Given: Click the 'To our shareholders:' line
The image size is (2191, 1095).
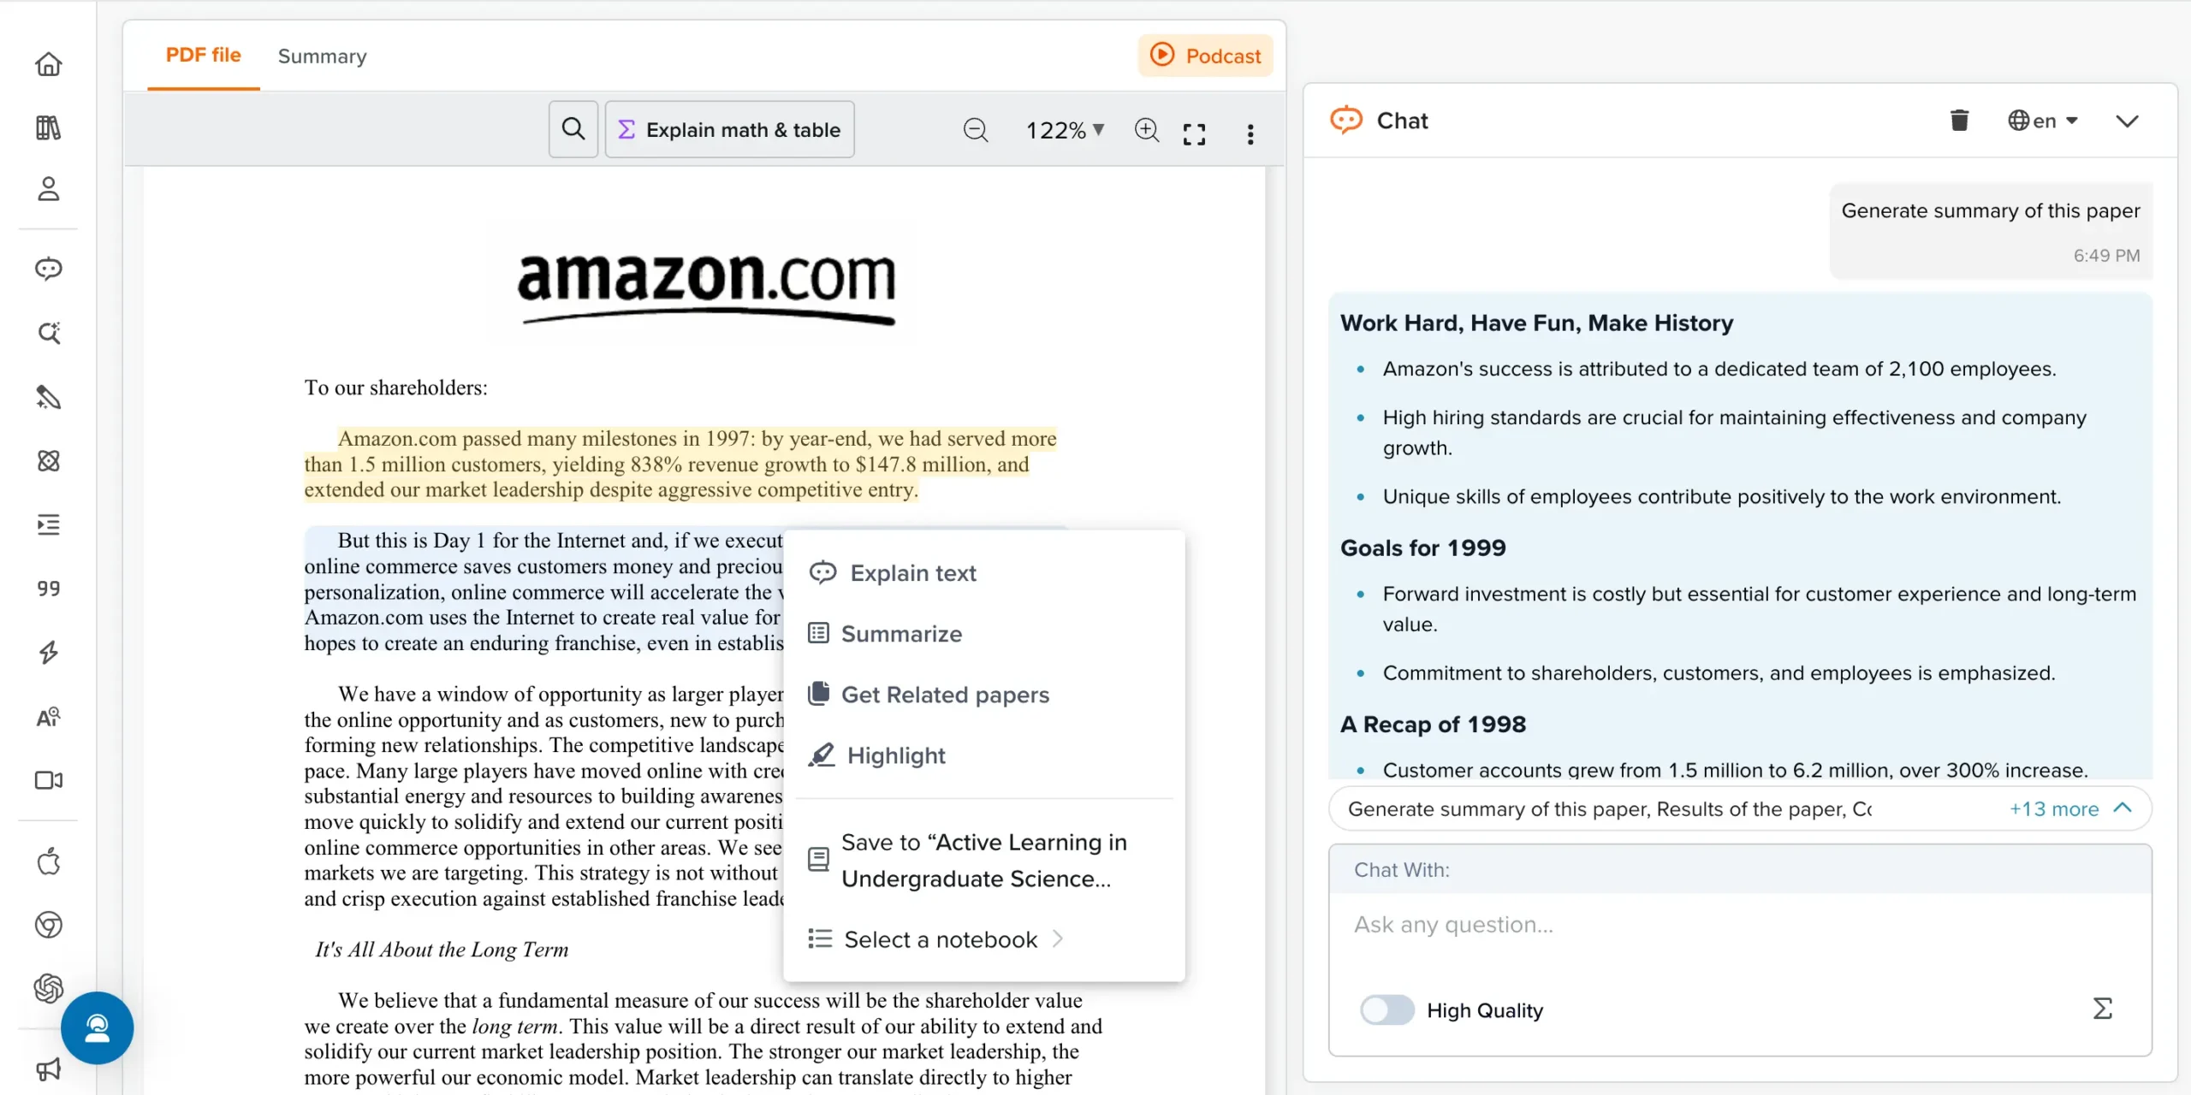Looking at the screenshot, I should click(396, 388).
